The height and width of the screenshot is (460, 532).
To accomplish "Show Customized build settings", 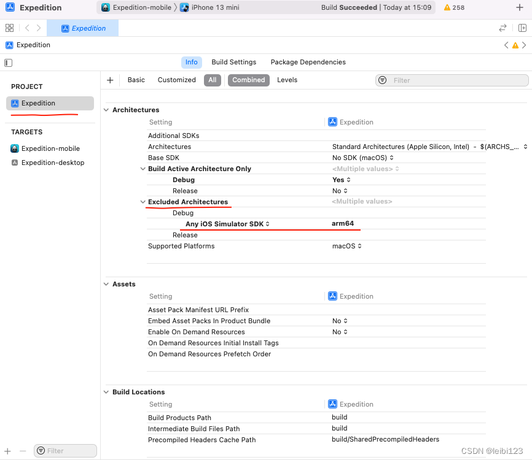I will pyautogui.click(x=176, y=80).
